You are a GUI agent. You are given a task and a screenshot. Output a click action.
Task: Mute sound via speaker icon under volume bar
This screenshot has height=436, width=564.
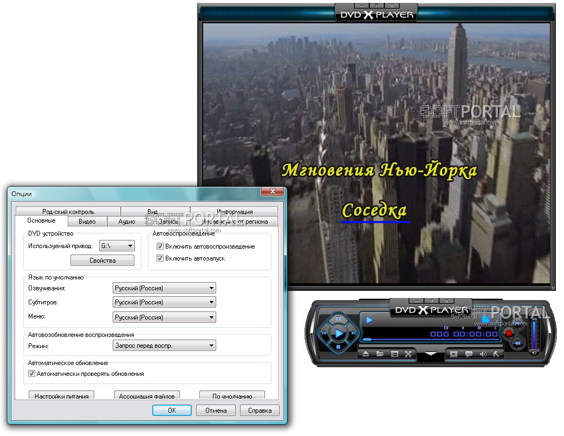click(535, 353)
